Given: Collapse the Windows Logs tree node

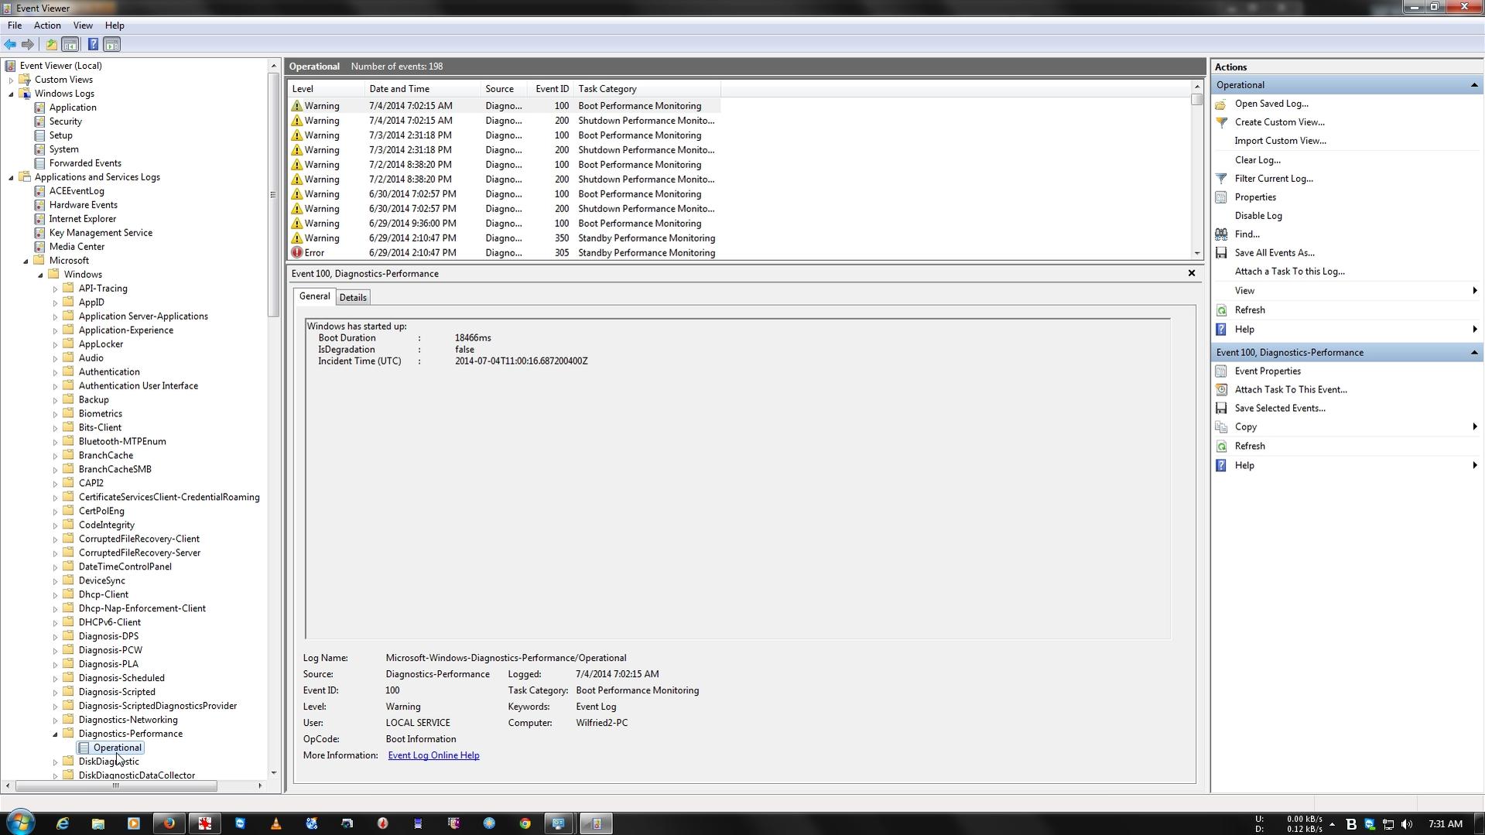Looking at the screenshot, I should pos(11,94).
